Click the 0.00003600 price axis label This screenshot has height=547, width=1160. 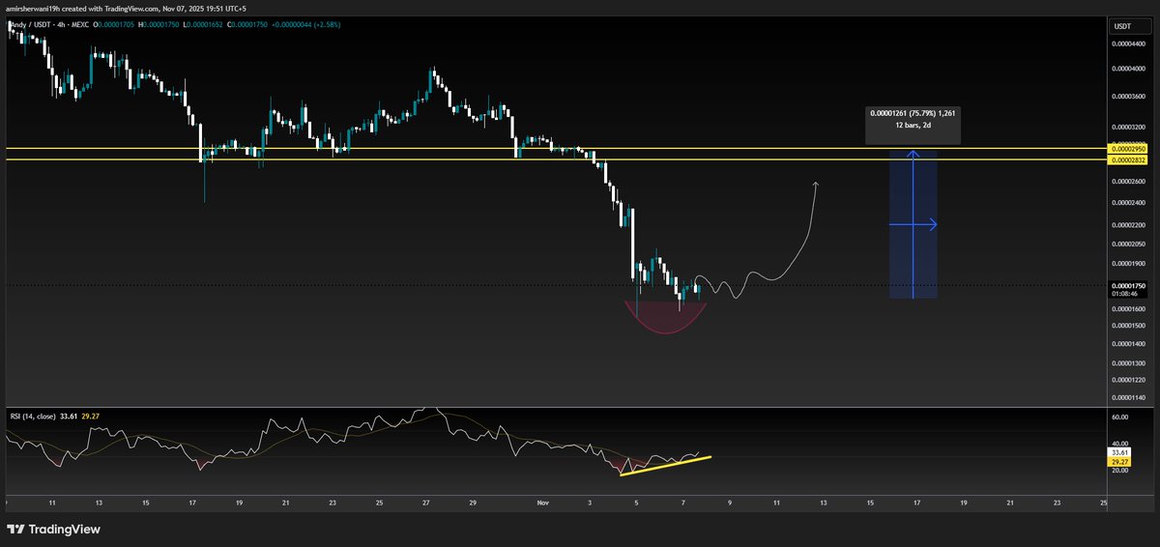(x=1128, y=97)
